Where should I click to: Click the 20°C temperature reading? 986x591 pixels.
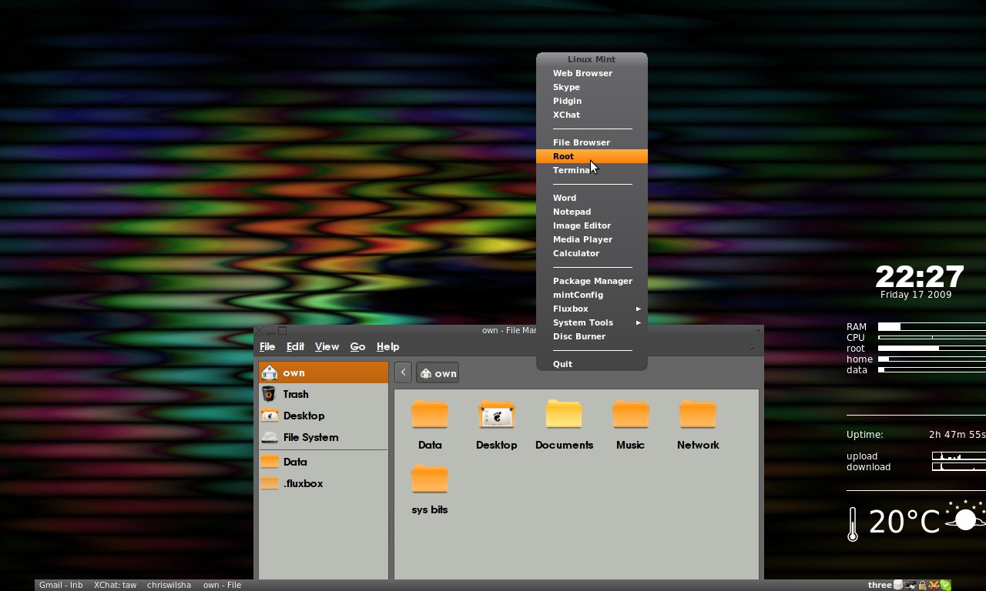click(x=904, y=522)
